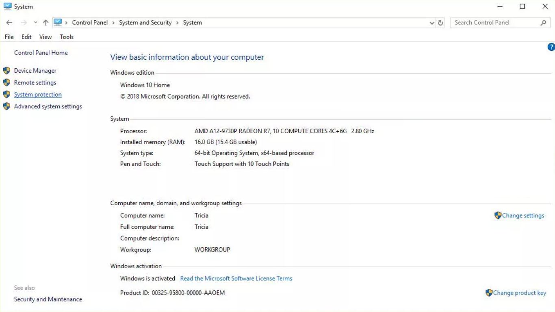Expand the chevron after Control Panel breadcrumb
Image resolution: width=555 pixels, height=312 pixels.
point(113,23)
